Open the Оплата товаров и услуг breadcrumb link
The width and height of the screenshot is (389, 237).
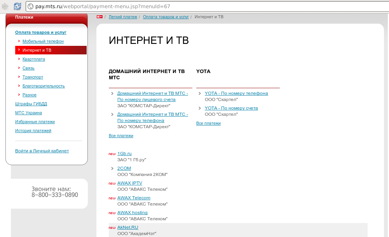pos(166,17)
